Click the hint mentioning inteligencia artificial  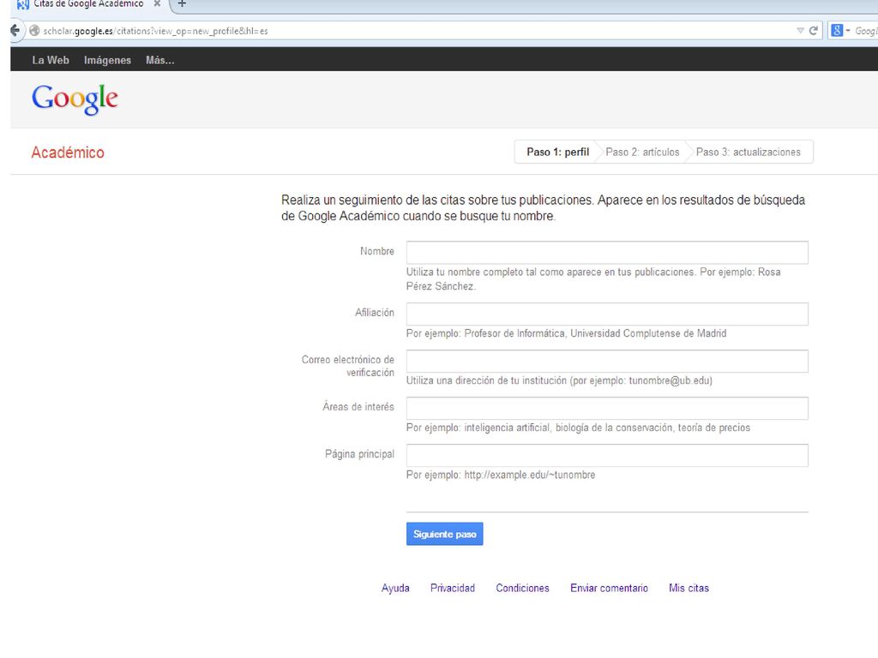tap(579, 428)
